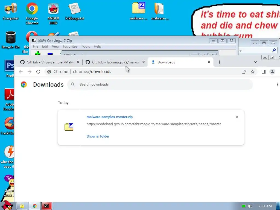Click the blue Extract button in 7-Zip
Viewport: 280px width, 210px height.
[50, 54]
